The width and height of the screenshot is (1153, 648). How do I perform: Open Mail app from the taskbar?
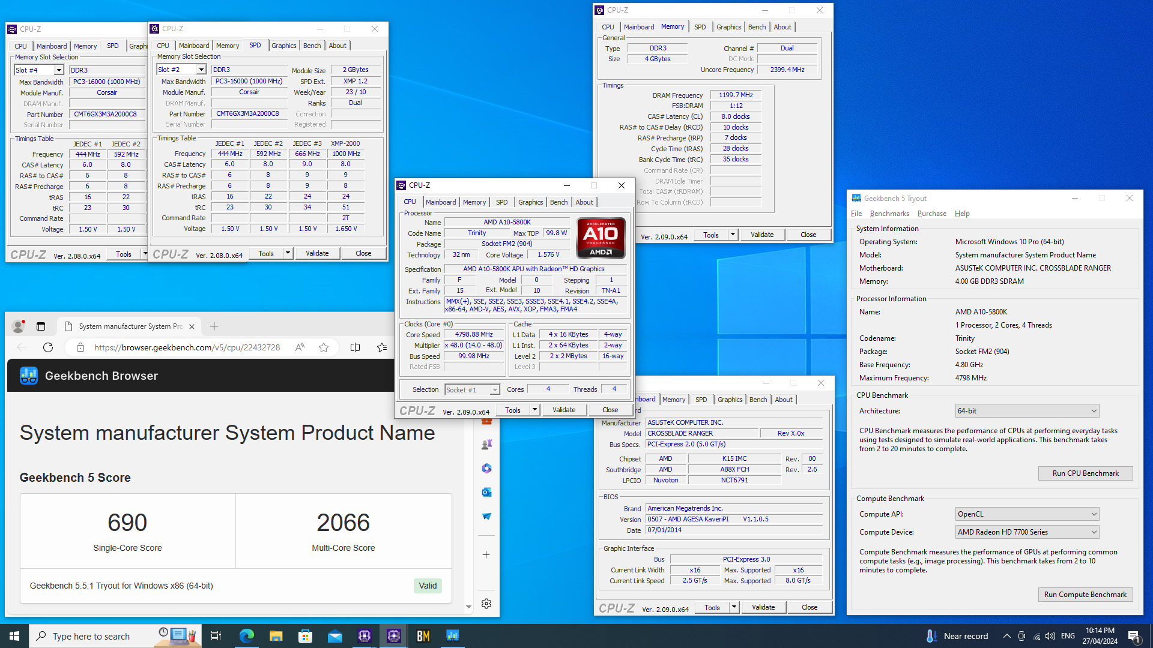(334, 636)
